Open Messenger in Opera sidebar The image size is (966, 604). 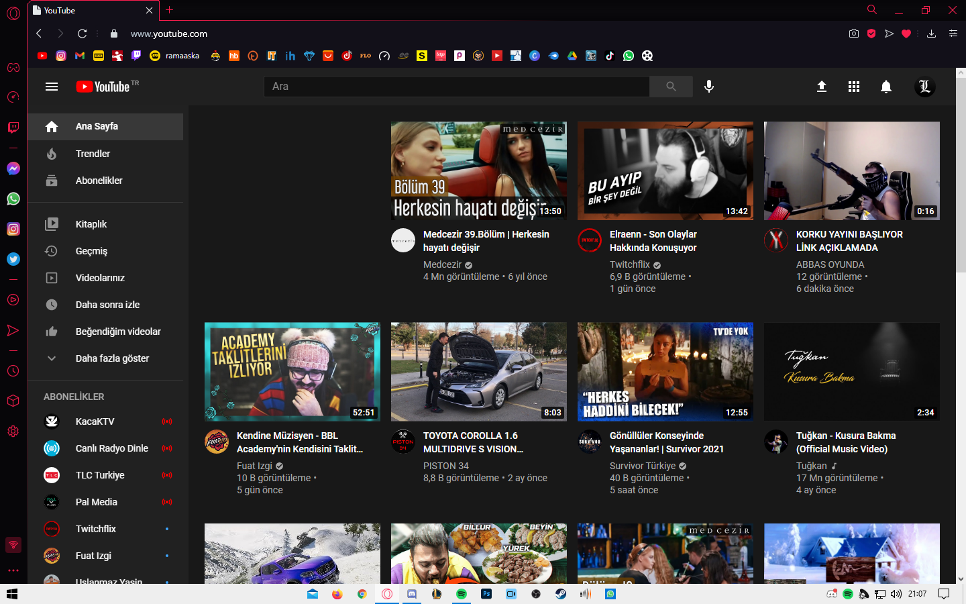[x=13, y=168]
